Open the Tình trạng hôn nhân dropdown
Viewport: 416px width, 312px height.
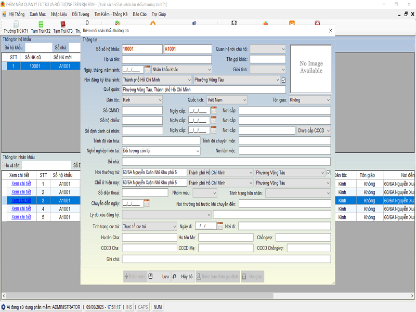[298, 193]
